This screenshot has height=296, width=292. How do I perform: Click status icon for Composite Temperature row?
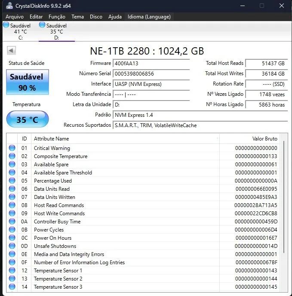[12, 156]
